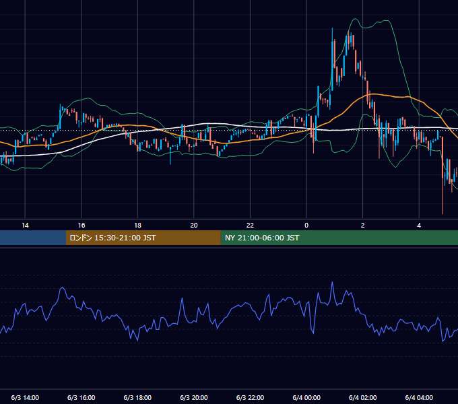Click the '16' hour label on price chart axis
The width and height of the screenshot is (458, 404).
[x=81, y=226]
